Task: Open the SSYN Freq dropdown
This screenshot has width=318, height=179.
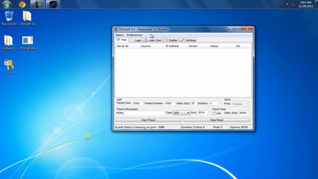Action: coord(240,104)
